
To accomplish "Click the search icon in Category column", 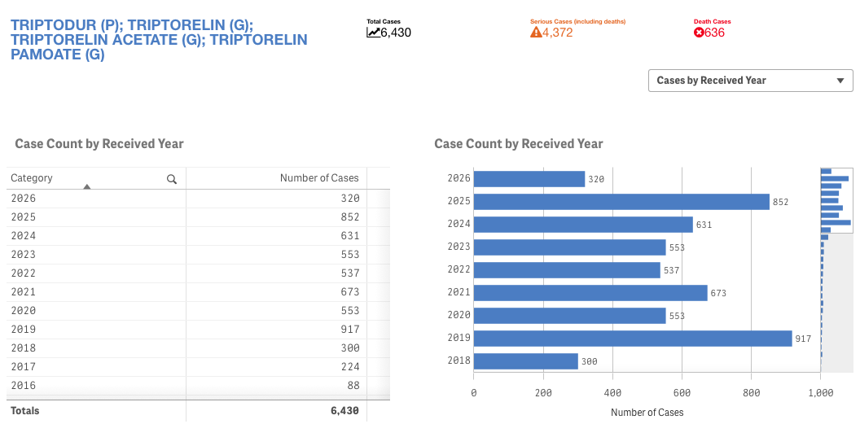I will click(172, 179).
